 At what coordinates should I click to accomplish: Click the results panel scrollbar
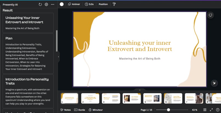pos(57,41)
